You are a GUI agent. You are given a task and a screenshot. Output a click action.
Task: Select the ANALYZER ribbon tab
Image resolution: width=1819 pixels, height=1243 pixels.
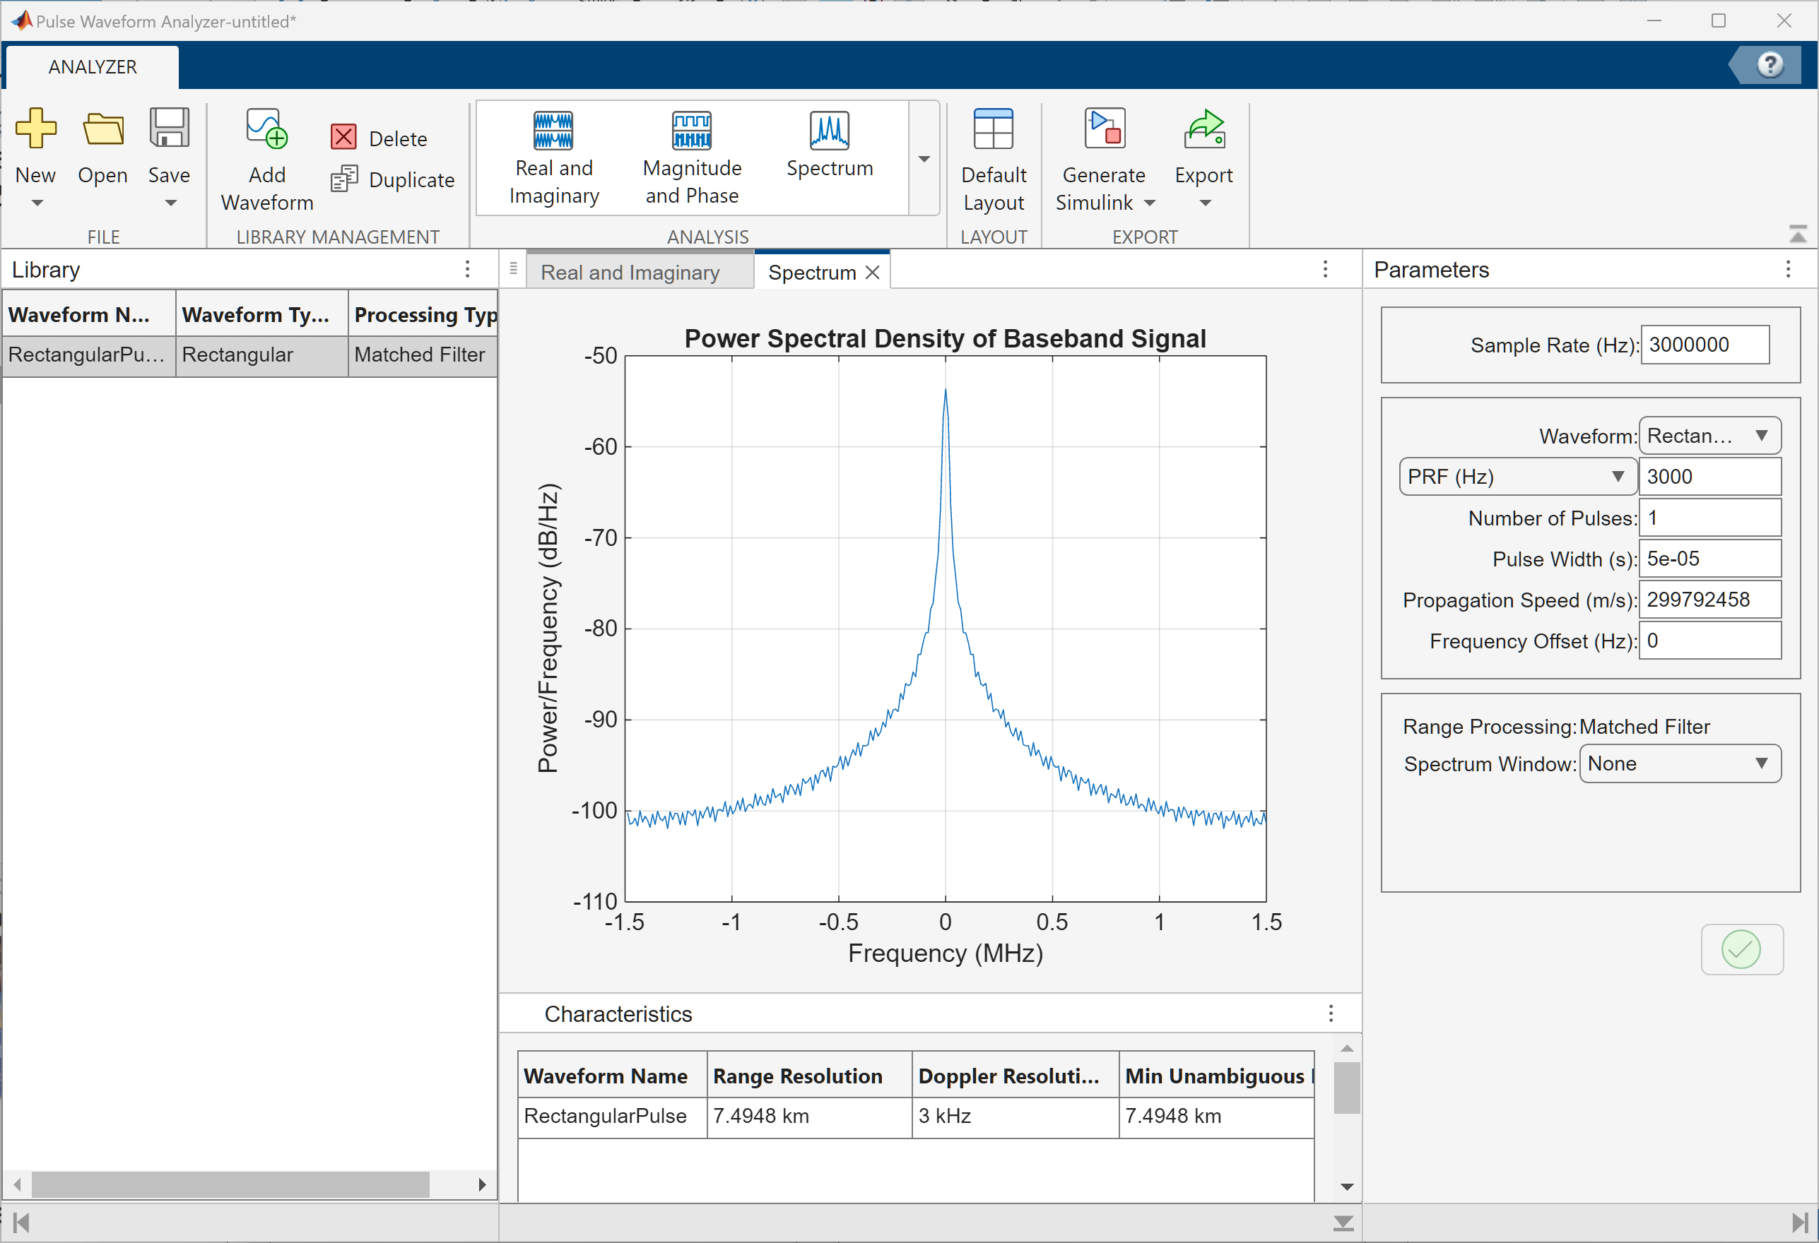(x=92, y=66)
